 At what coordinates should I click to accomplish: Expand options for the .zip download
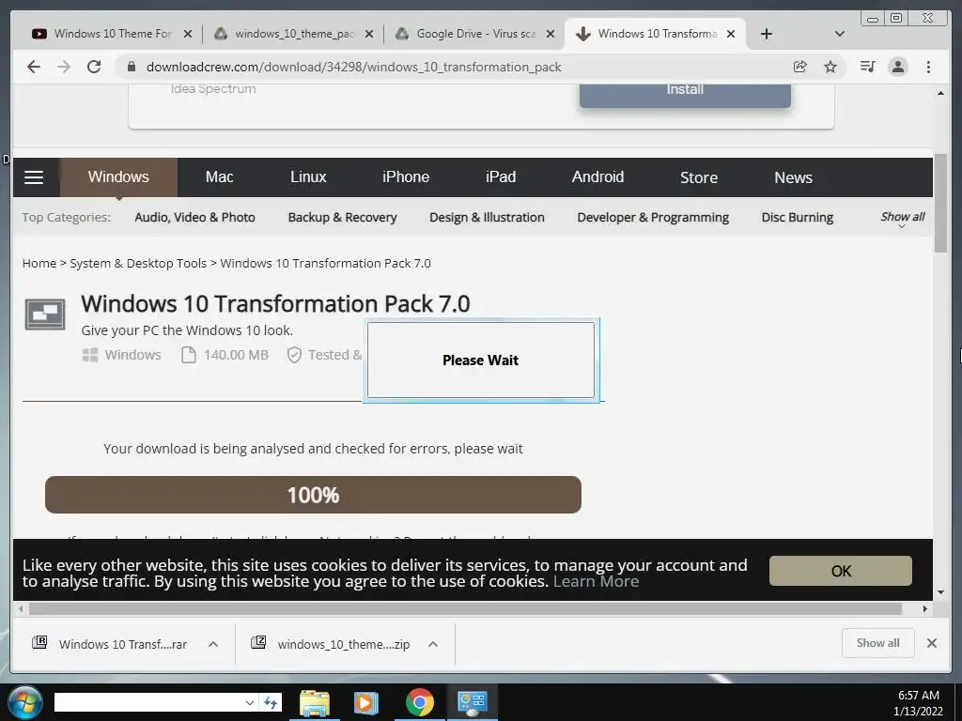(432, 644)
